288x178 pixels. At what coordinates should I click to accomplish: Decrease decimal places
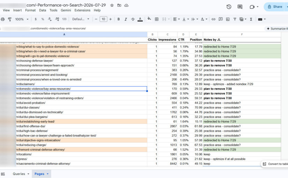(50, 19)
